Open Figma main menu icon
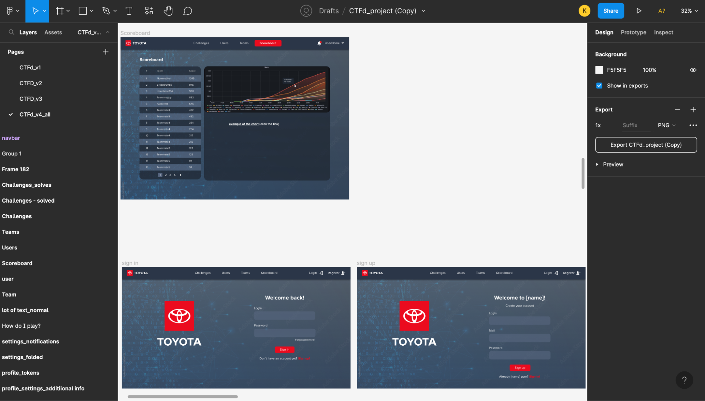Image resolution: width=705 pixels, height=401 pixels. click(x=10, y=11)
